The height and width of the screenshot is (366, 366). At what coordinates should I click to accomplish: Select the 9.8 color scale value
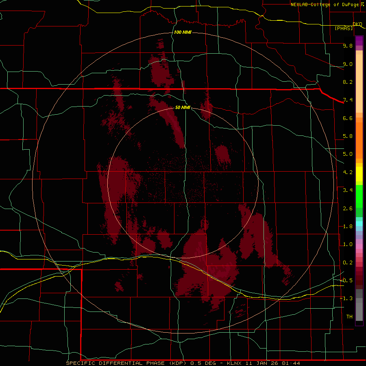point(348,46)
